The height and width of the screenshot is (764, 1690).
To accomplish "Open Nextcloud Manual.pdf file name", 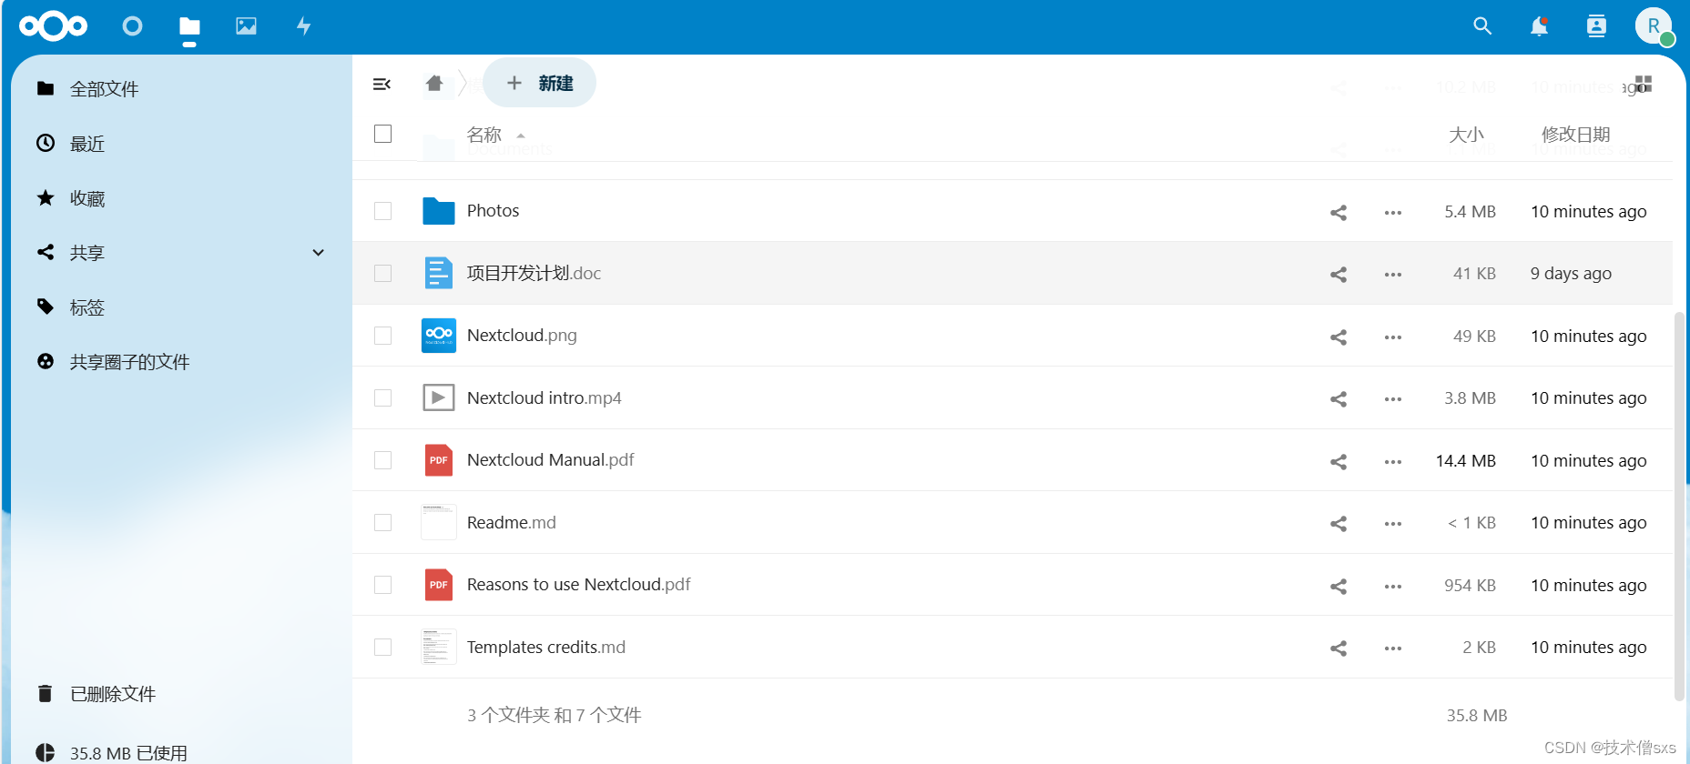I will coord(550,460).
